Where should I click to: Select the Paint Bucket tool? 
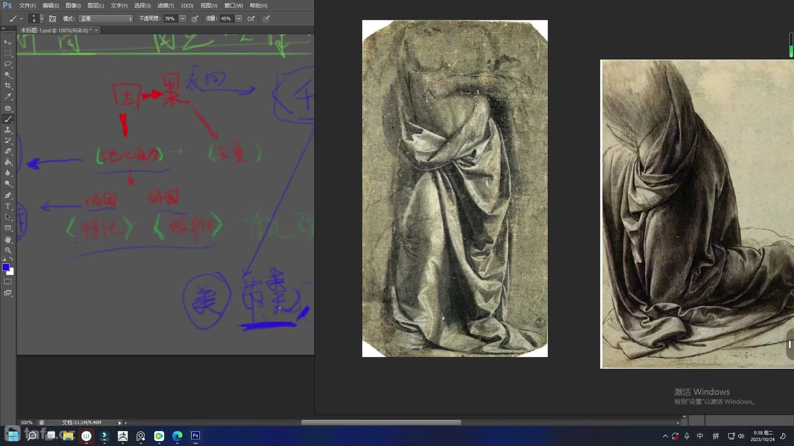8,162
